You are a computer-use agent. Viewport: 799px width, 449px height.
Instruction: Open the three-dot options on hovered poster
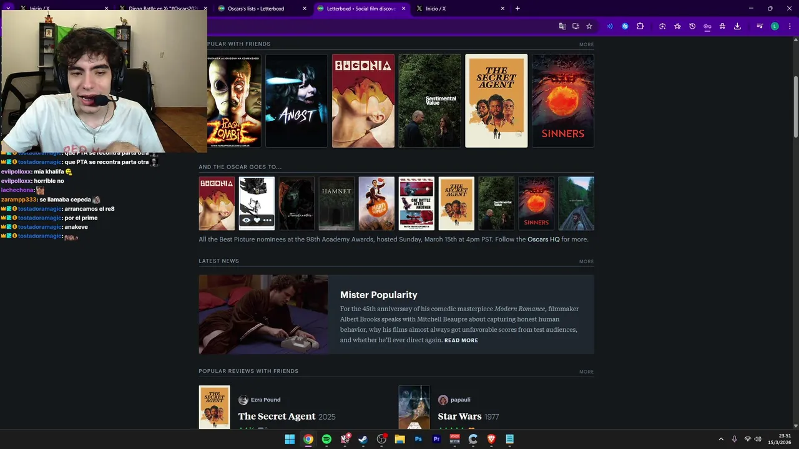[x=267, y=220]
